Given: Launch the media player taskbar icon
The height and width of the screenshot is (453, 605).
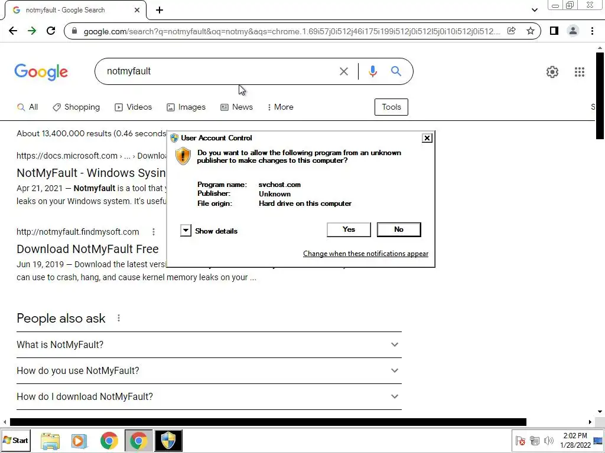Looking at the screenshot, I should 79,441.
